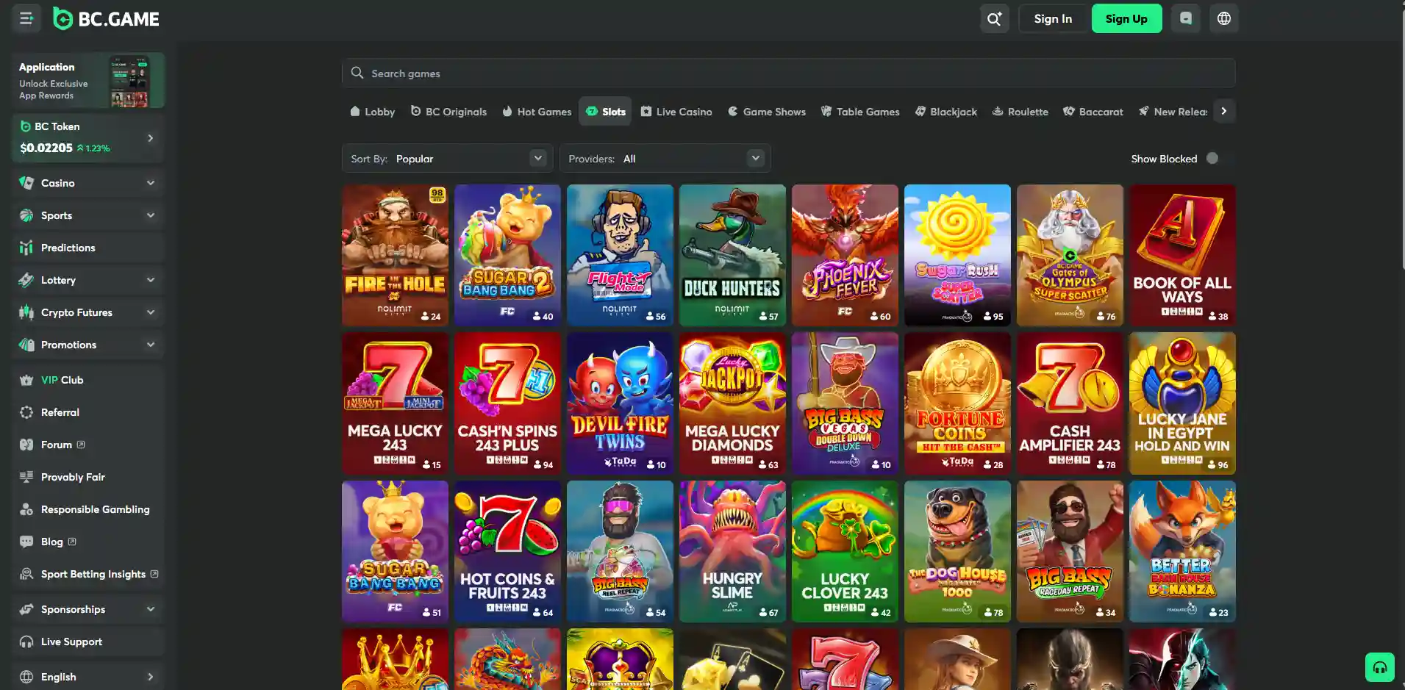The width and height of the screenshot is (1405, 690).
Task: Open the Fire in the Hole game thumbnail
Action: pyautogui.click(x=395, y=255)
